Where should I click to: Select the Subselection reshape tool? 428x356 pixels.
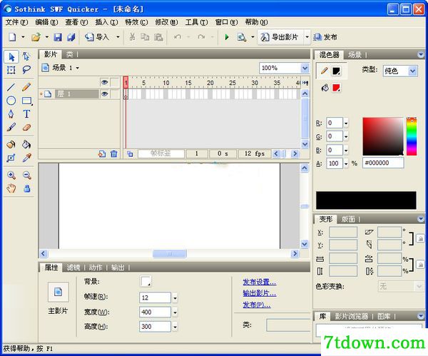point(26,56)
